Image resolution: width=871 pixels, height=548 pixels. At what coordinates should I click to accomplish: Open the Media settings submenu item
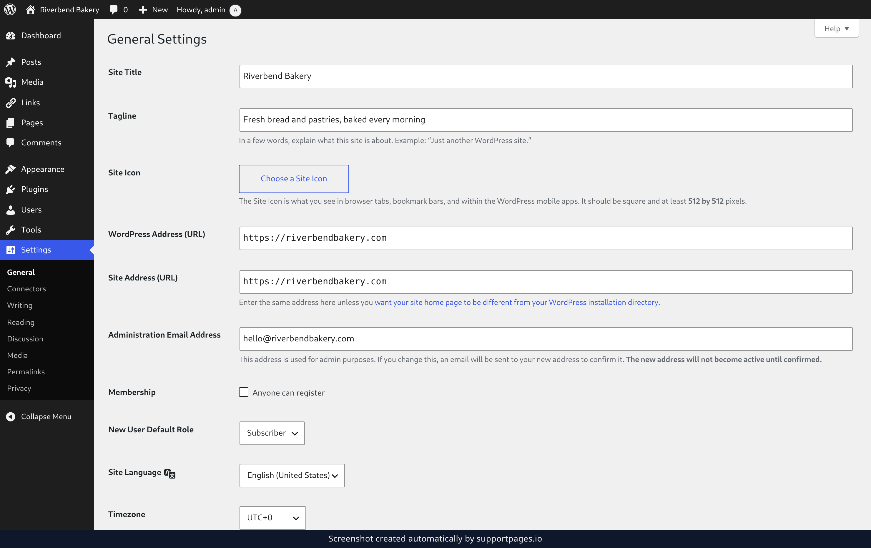(17, 355)
